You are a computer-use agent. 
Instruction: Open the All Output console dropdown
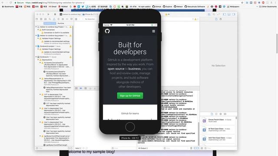tap(143, 148)
